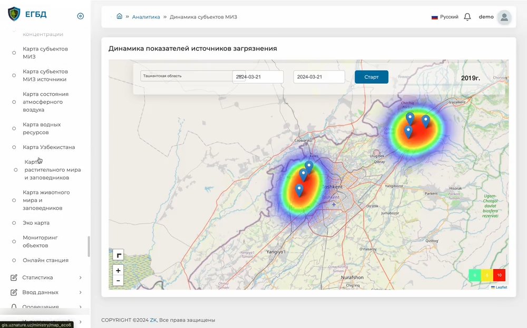This screenshot has height=328, width=527.
Task: Click the start date field 2024-03-21
Action: 258,77
